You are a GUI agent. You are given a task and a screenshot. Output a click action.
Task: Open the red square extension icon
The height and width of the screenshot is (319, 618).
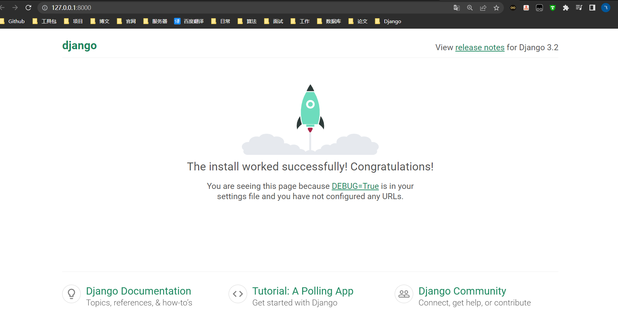tap(526, 8)
